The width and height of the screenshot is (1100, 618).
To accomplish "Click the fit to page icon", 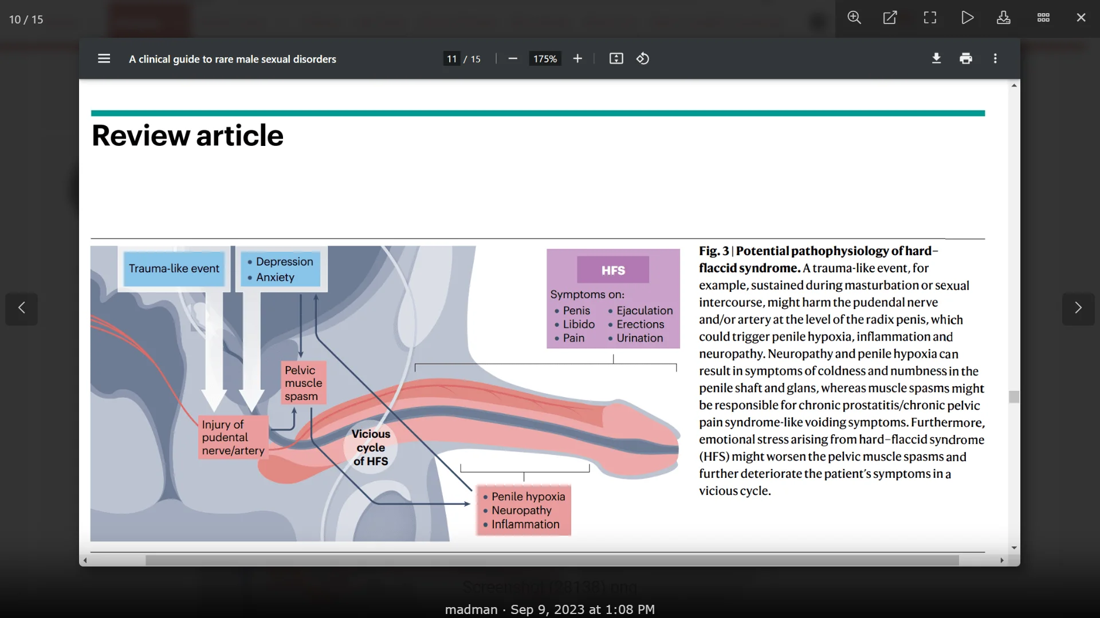I will 616,58.
